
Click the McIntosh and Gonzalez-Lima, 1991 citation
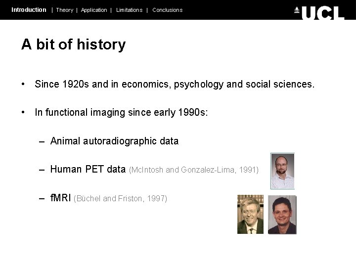click(194, 170)
